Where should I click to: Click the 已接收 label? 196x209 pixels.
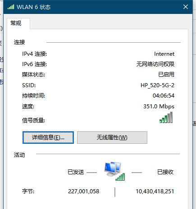tap(165, 172)
